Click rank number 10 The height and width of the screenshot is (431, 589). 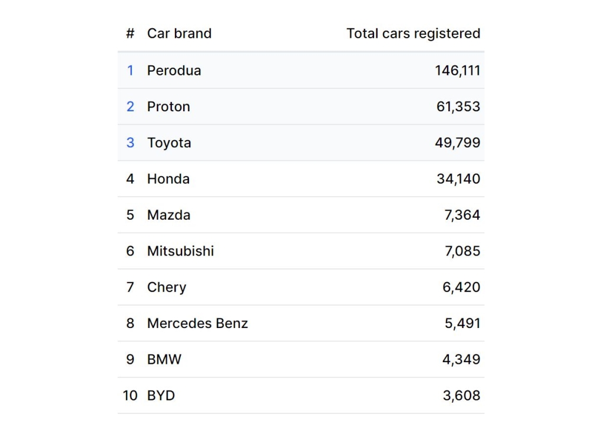point(130,396)
